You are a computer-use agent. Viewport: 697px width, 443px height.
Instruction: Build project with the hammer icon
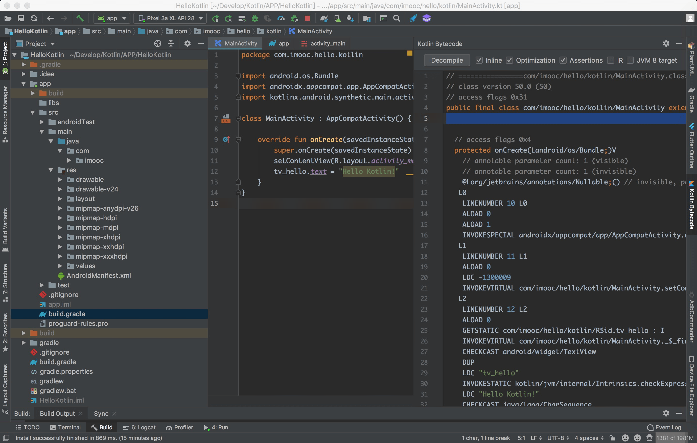(80, 18)
